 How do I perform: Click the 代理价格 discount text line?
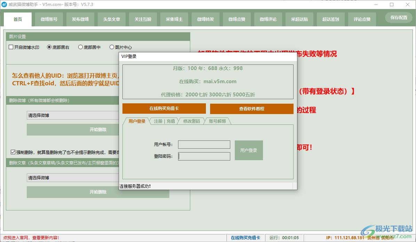208,95
